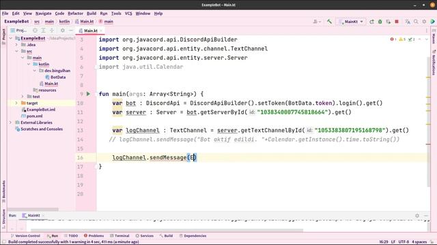Collapse dev.bingulhan package
Image resolution: width=437 pixels, height=245 pixels.
pyautogui.click(x=35, y=71)
